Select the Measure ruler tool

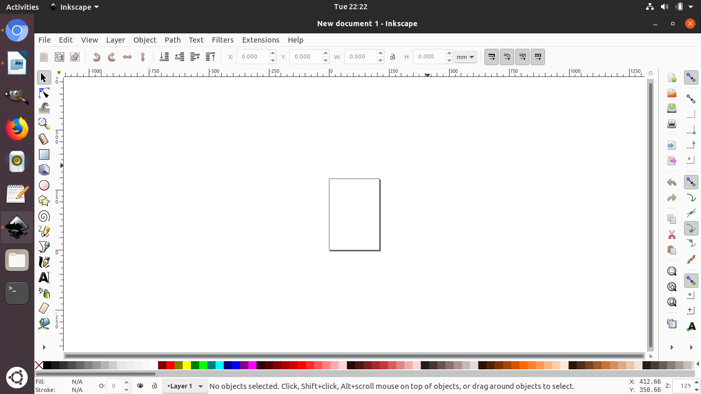[44, 139]
